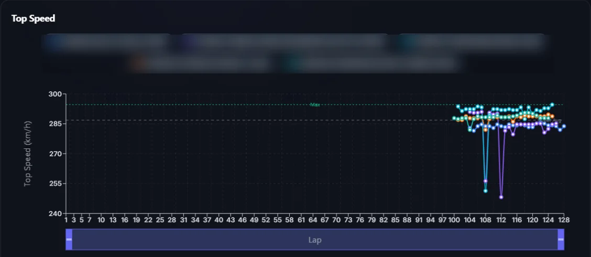Select the last blue data point at lap 128
The height and width of the screenshot is (257, 591).
pyautogui.click(x=564, y=126)
